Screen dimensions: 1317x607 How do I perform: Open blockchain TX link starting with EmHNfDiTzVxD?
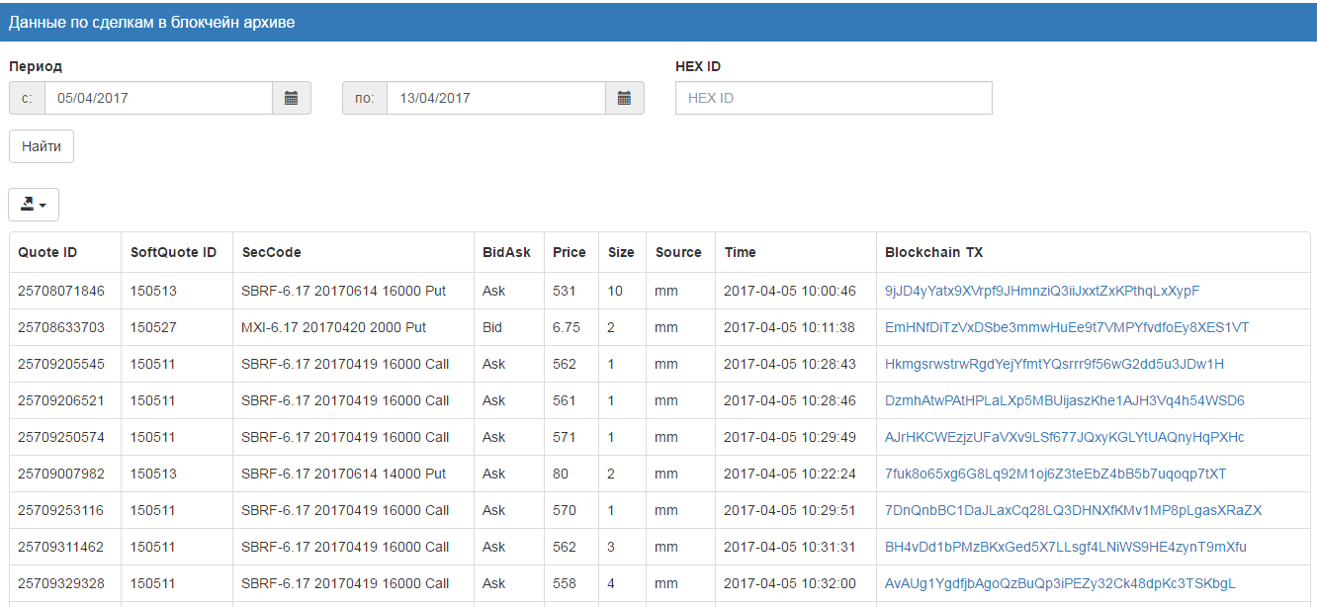tap(1067, 327)
